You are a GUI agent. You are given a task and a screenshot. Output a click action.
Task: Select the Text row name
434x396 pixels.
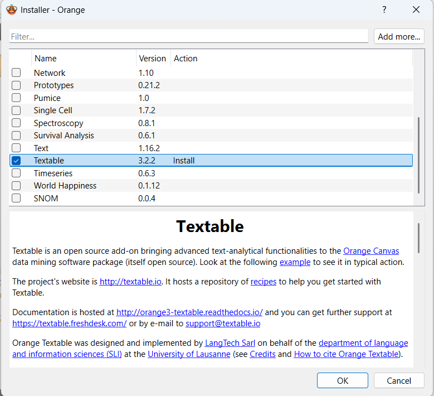click(x=41, y=148)
